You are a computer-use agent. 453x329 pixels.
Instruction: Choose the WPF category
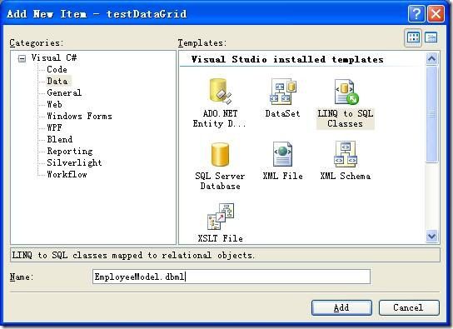pyautogui.click(x=54, y=127)
